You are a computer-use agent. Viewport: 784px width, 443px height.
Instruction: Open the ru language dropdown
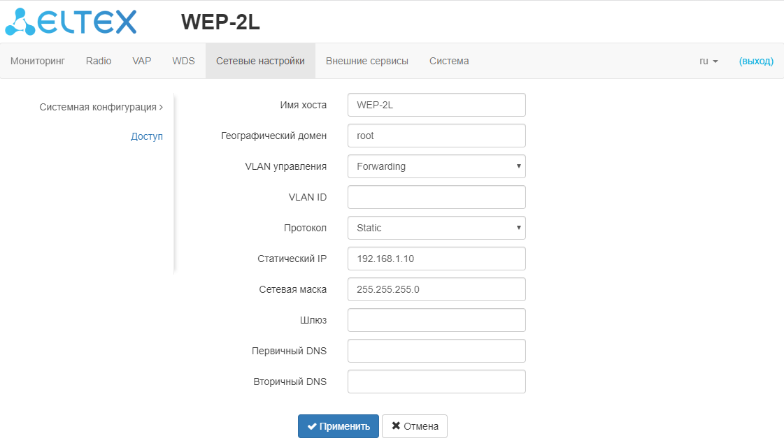[x=708, y=61]
